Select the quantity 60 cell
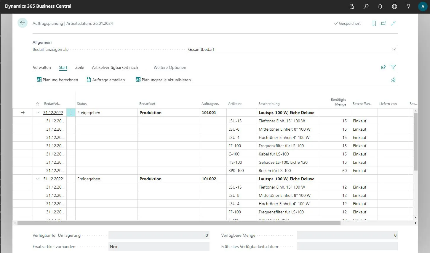Screen dimensions: 430x253 coord(335,171)
